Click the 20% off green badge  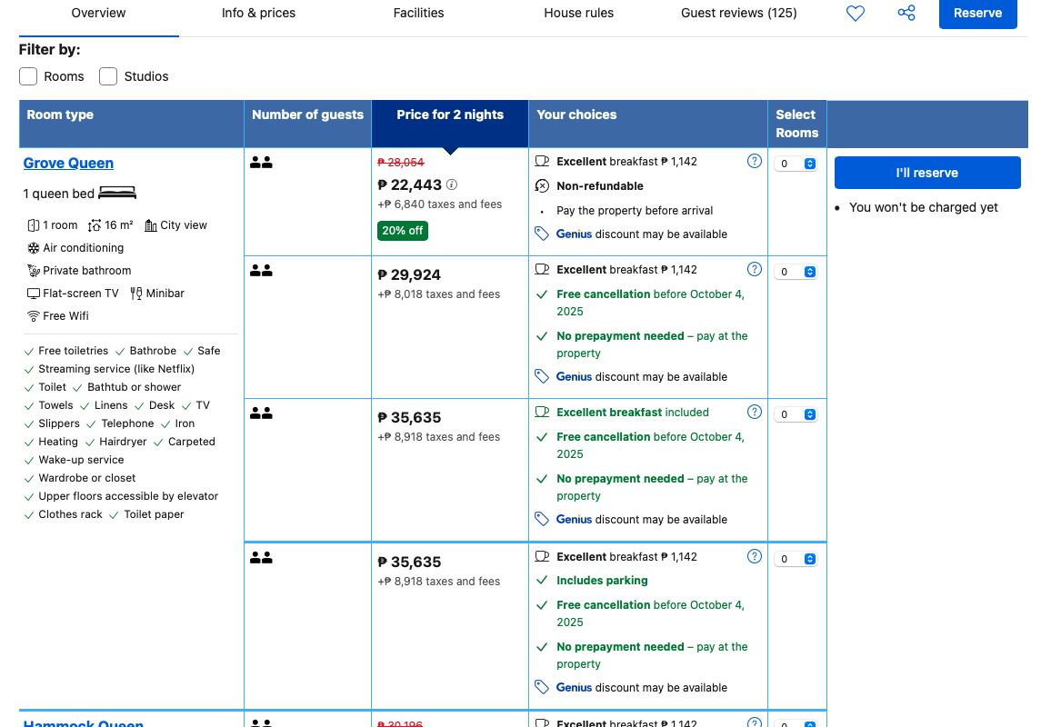coord(402,231)
